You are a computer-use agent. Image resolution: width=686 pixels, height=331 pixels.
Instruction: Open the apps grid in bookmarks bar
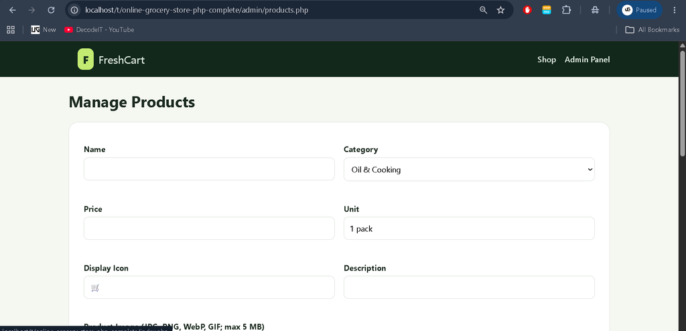pos(11,29)
